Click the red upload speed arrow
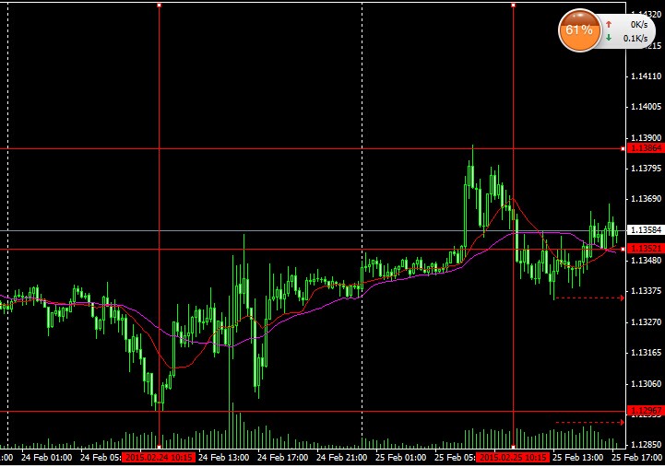Image resolution: width=665 pixels, height=467 pixels. 609,23
